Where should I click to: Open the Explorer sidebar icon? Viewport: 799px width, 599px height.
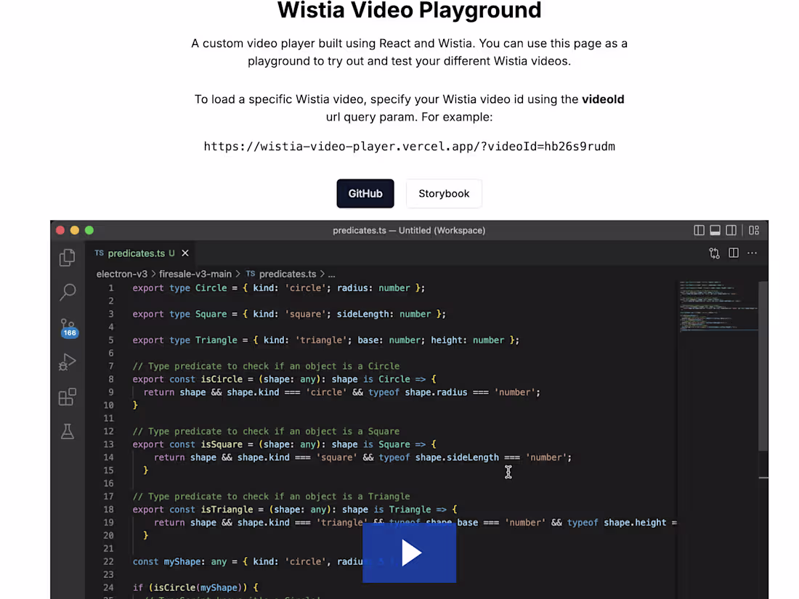point(67,257)
